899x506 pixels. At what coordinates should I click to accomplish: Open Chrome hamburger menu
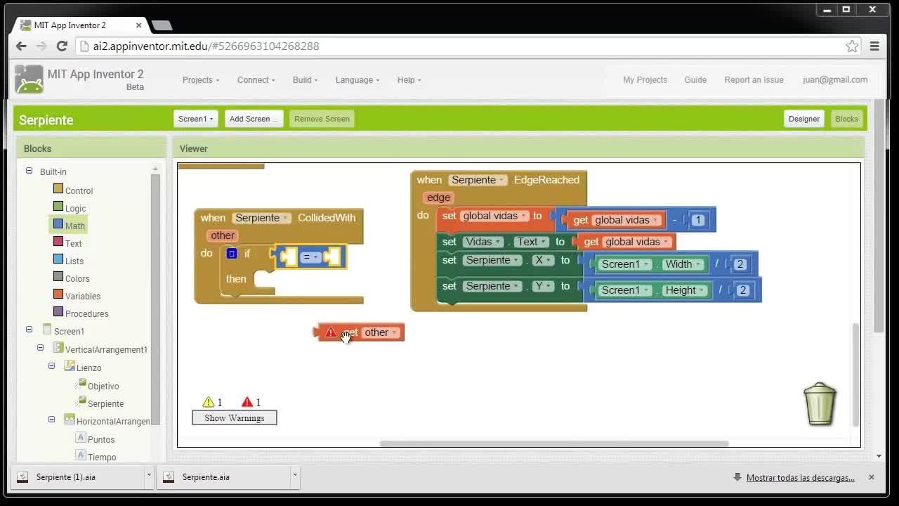[x=874, y=46]
